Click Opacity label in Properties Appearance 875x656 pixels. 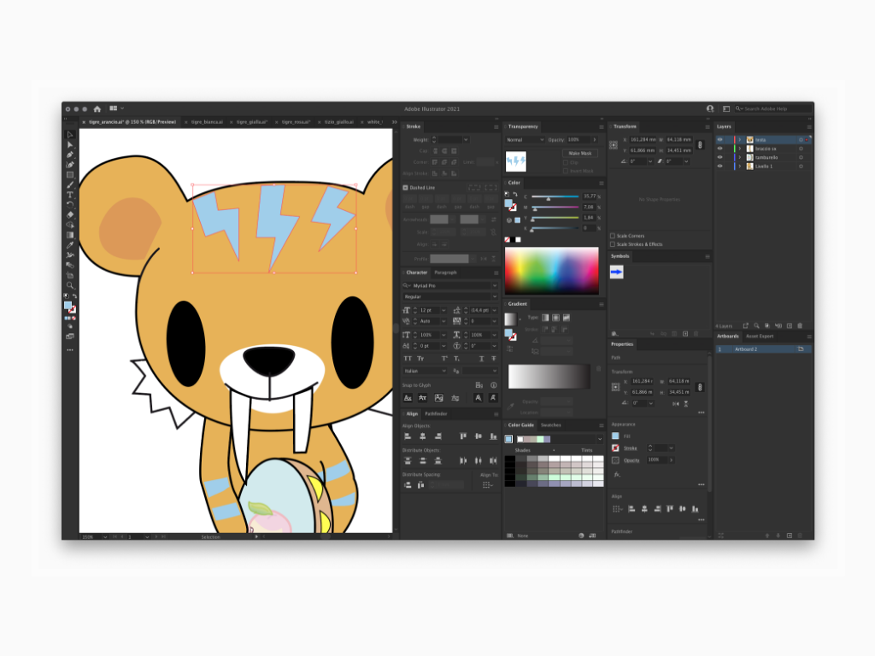pyautogui.click(x=631, y=460)
